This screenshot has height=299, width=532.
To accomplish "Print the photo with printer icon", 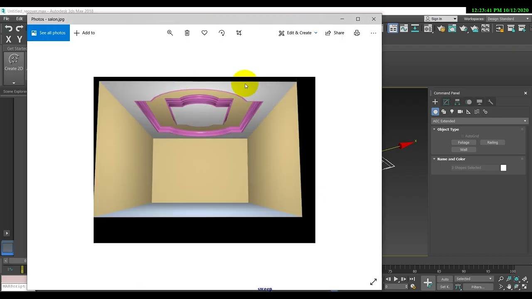I will coord(357,33).
